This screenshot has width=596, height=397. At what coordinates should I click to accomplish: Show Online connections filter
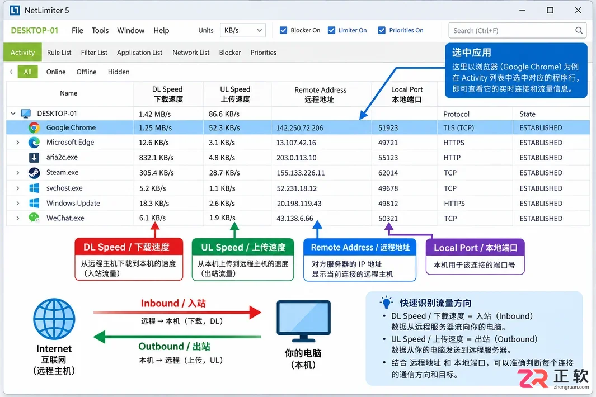[x=56, y=72]
